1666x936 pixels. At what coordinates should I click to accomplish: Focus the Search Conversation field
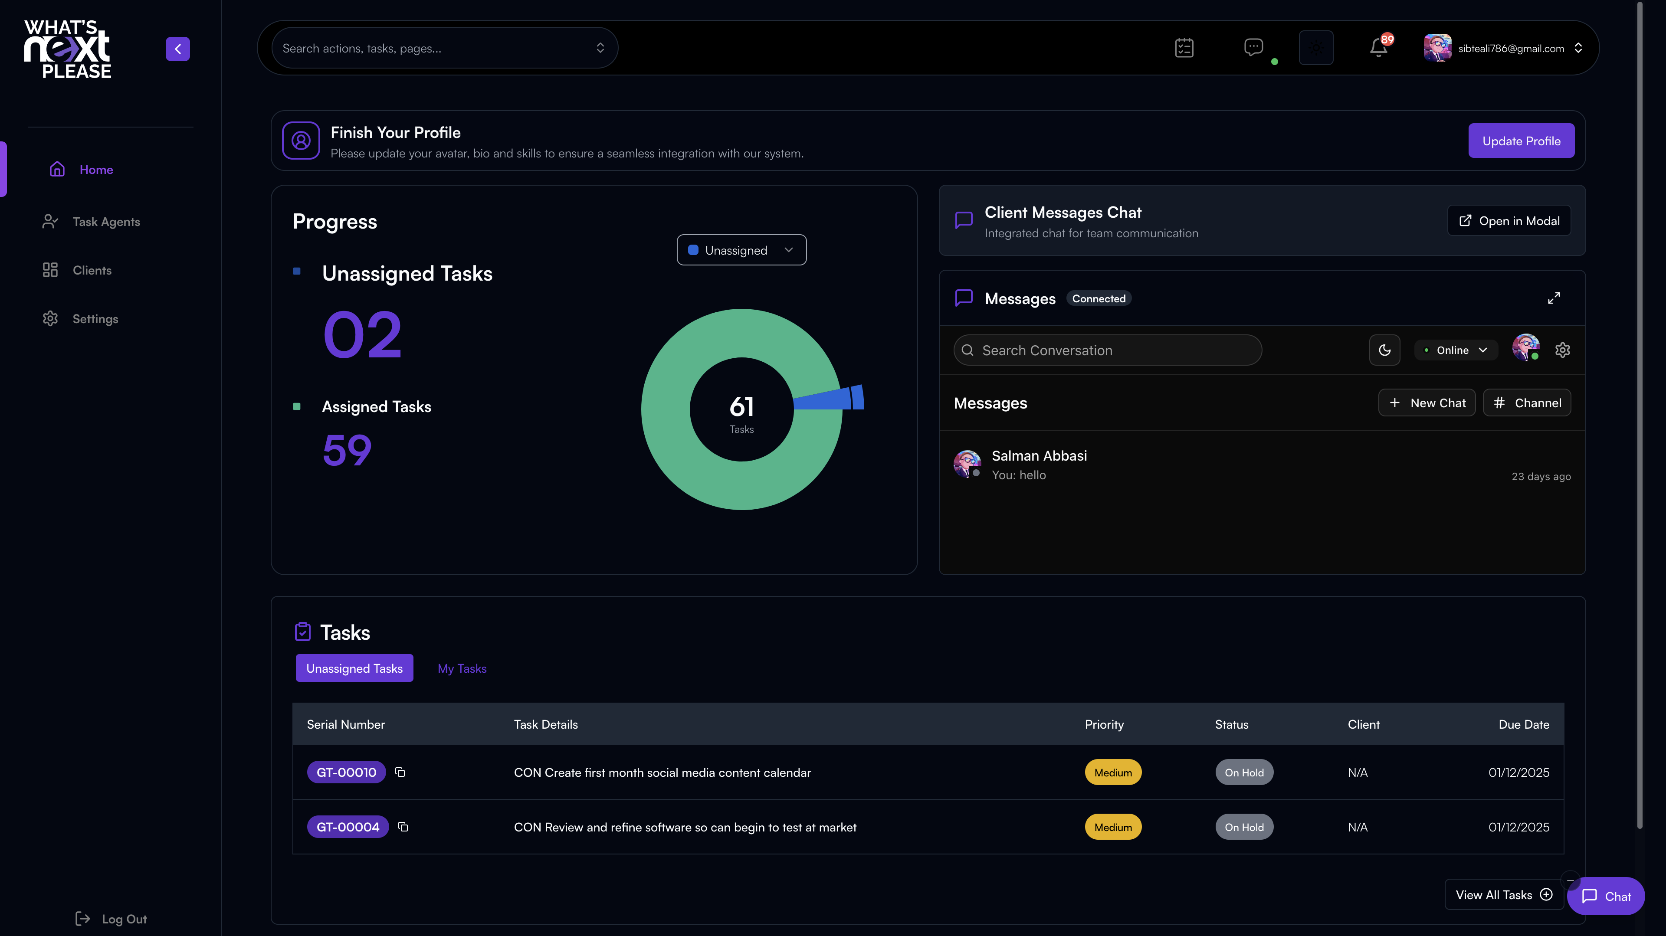(x=1107, y=350)
